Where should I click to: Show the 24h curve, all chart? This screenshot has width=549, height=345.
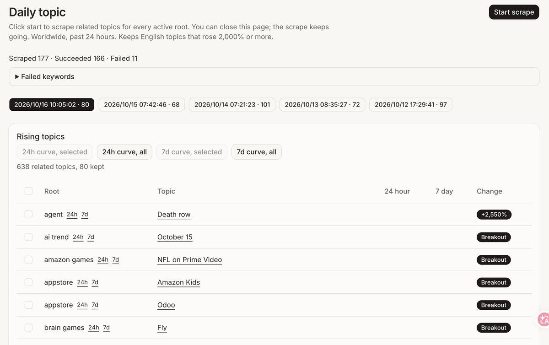(x=124, y=152)
